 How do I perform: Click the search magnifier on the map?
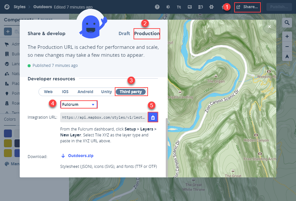pos(287,23)
